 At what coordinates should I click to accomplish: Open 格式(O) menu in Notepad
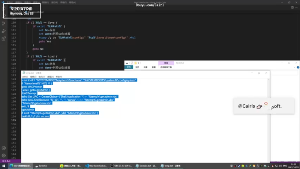42,77
